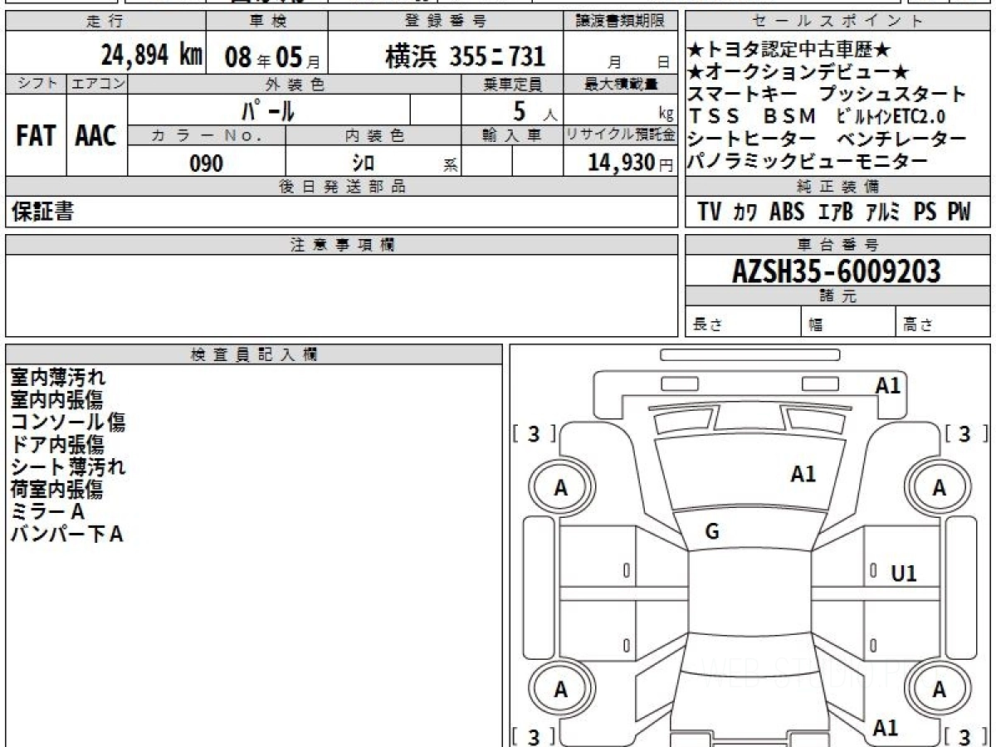Select the 高さ dimension cell

pos(943,322)
